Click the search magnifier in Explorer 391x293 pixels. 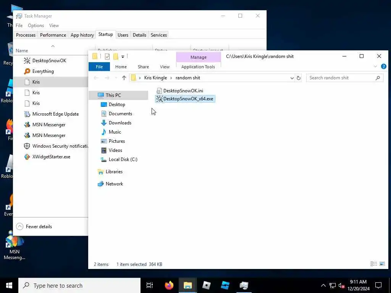[x=378, y=78]
